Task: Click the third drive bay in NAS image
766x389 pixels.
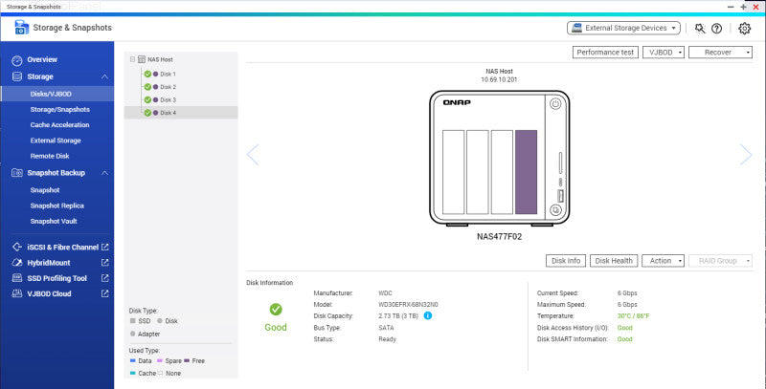Action: pos(502,172)
